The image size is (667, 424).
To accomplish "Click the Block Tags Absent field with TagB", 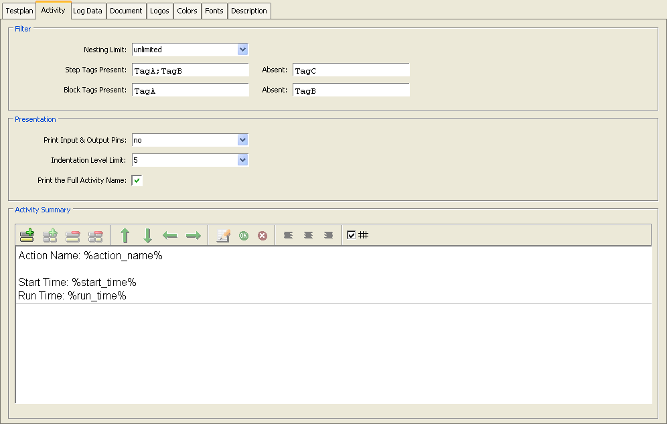I will [x=351, y=90].
